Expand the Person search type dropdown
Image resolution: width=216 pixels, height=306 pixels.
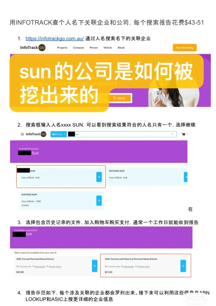(59, 134)
